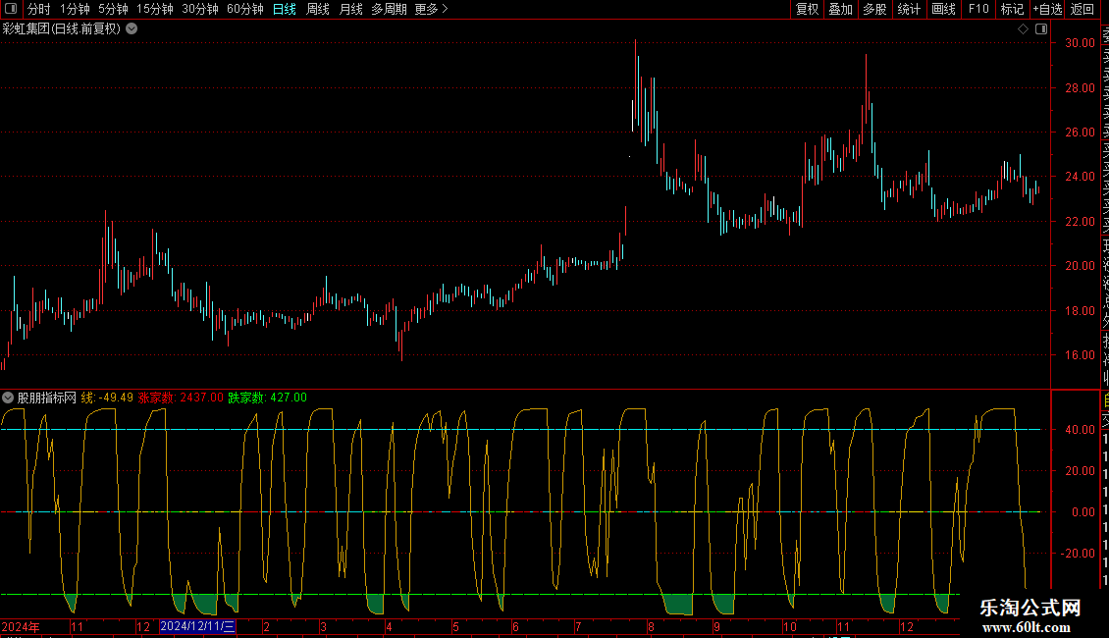Open the 多周期 multi-period view
Screen dimensions: 1109x638
tap(389, 9)
